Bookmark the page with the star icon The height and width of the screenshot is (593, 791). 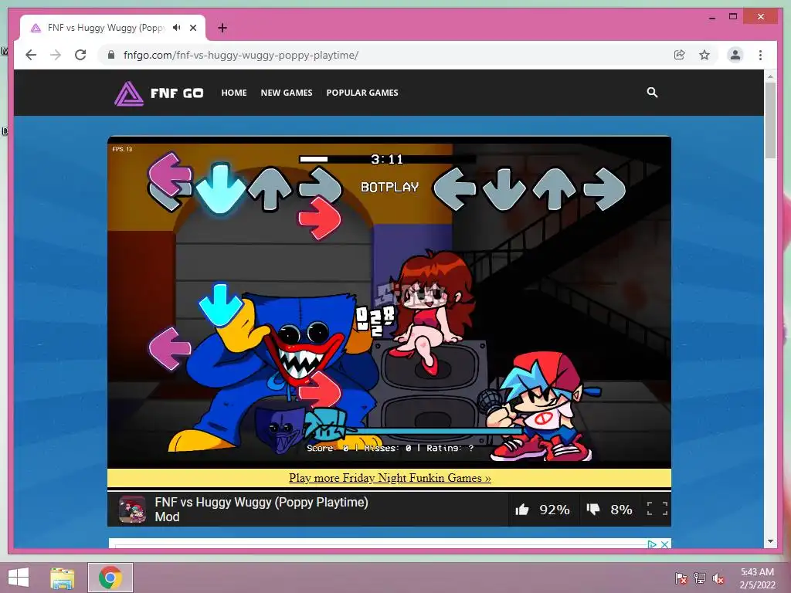pyautogui.click(x=704, y=55)
